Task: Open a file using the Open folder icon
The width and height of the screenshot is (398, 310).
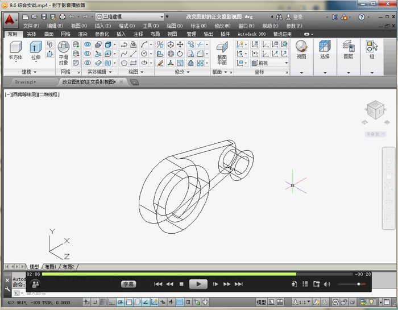Action: click(x=35, y=17)
